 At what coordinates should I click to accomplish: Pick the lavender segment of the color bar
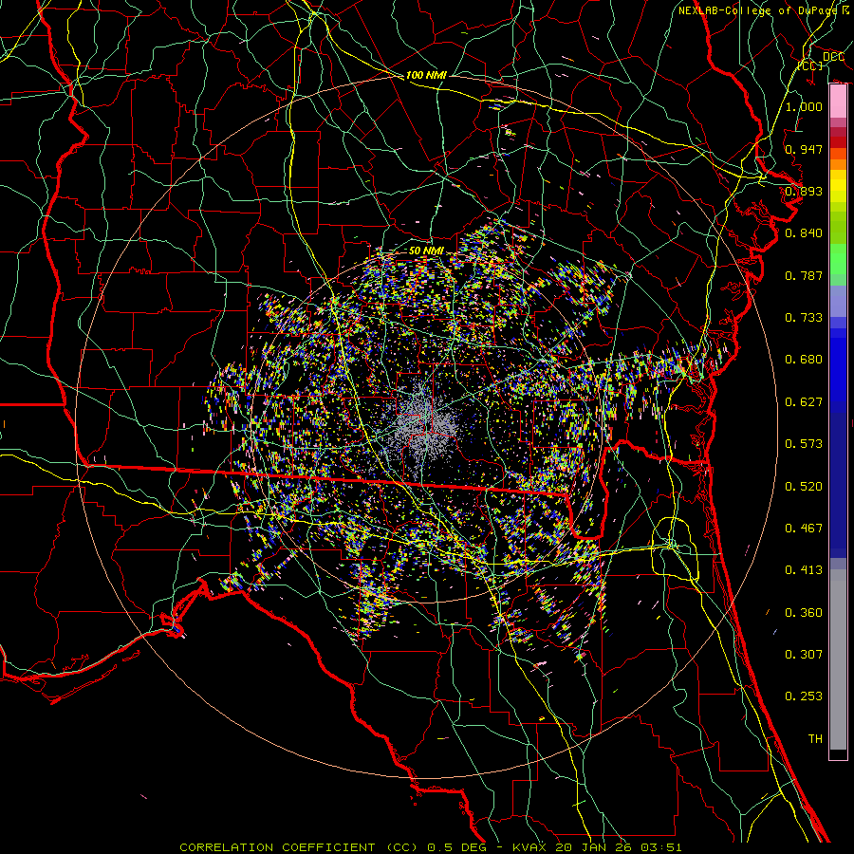coord(838,301)
